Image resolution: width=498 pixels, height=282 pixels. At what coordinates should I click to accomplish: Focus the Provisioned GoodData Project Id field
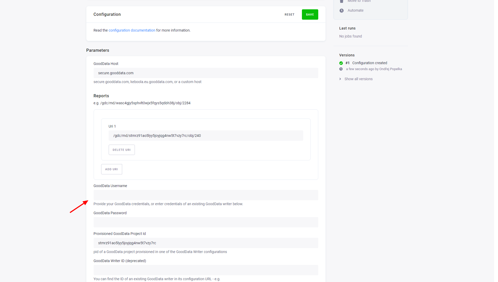206,243
